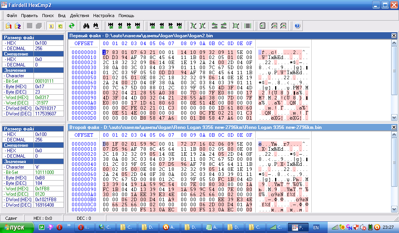Go to previous matching block icon

click(162, 26)
